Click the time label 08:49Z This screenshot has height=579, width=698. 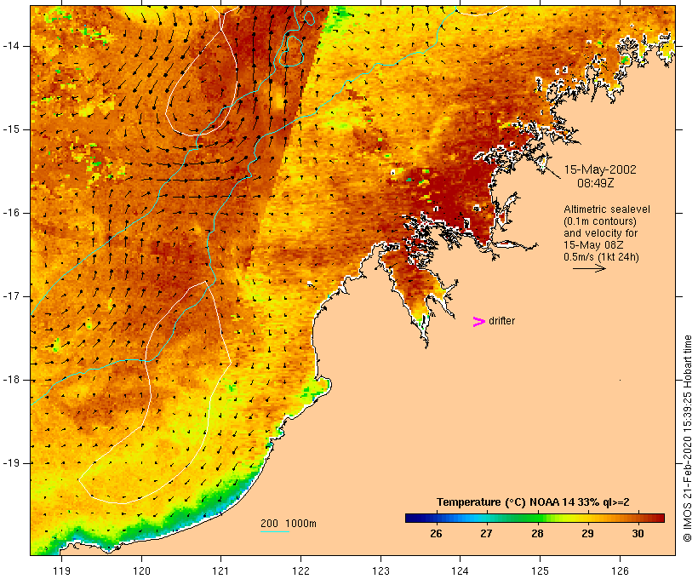[x=596, y=183]
